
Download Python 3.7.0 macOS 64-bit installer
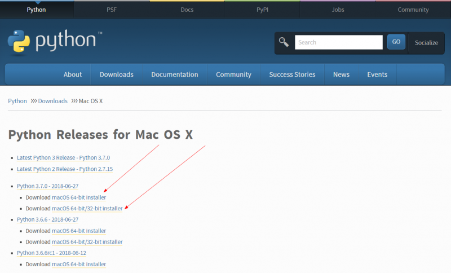point(79,197)
